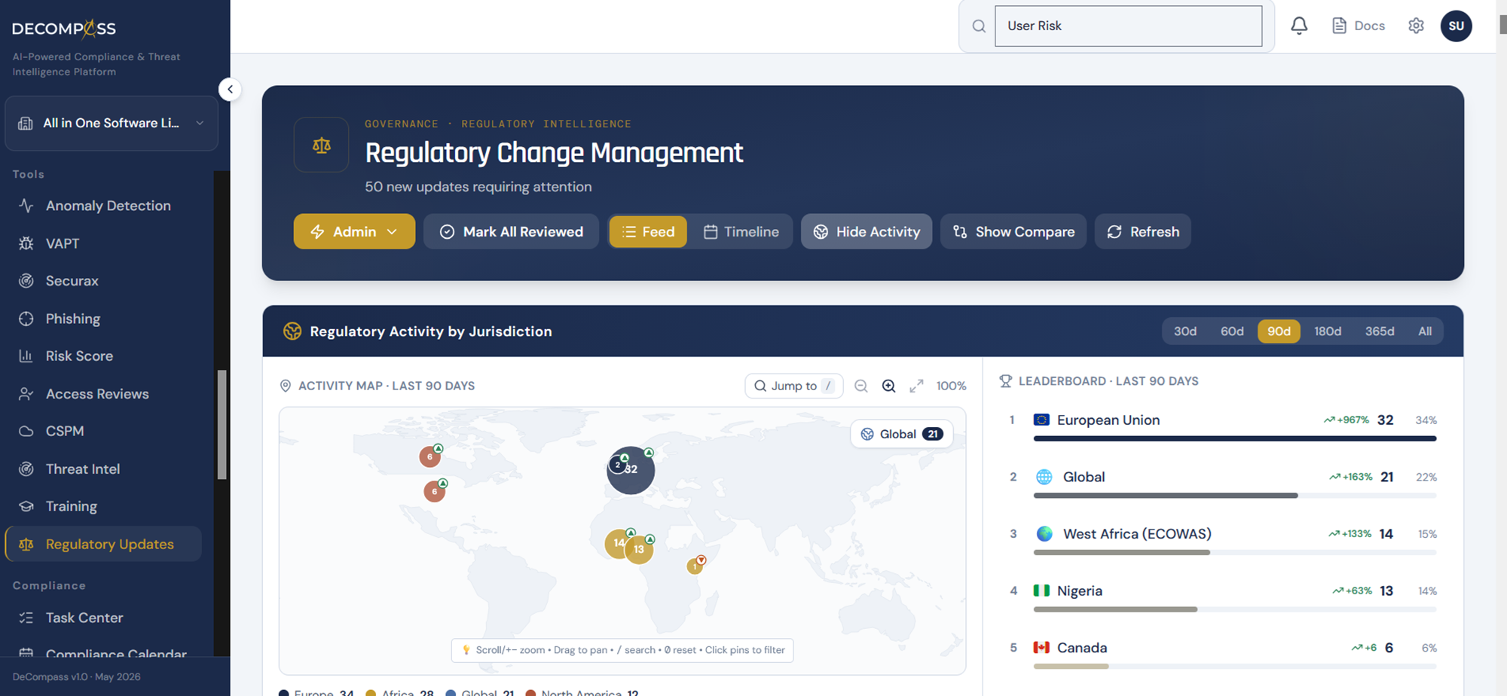Click the search magnifier icon

tap(979, 26)
